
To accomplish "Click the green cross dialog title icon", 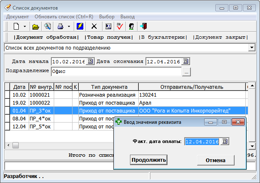I will [119, 122].
